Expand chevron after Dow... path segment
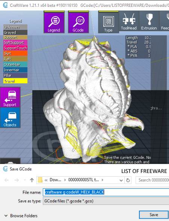This screenshot has width=169, height=221. pyautogui.click(x=65, y=180)
